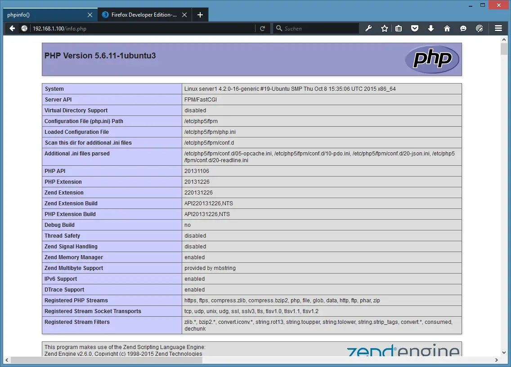Click the Linux server1 system value
Viewport: 511px width, 367px height.
click(x=290, y=89)
